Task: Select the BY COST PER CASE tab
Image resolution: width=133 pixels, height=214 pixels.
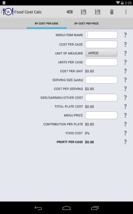Action: click(x=46, y=24)
